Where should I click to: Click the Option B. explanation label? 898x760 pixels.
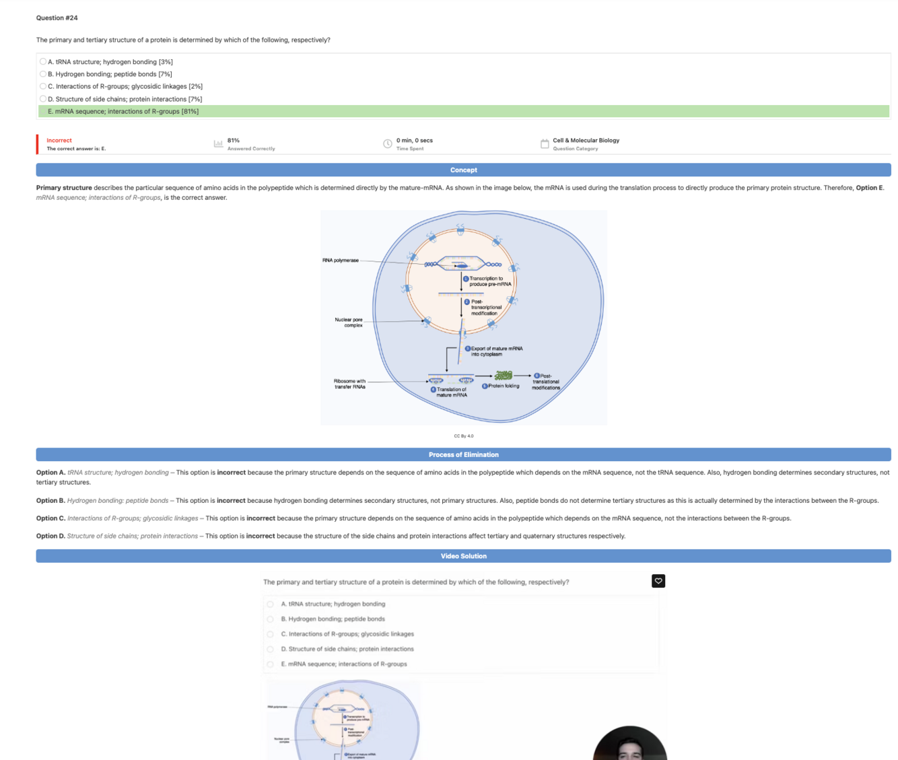pyautogui.click(x=50, y=501)
